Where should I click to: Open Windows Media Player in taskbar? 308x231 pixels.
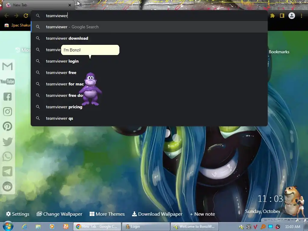[x=52, y=226]
